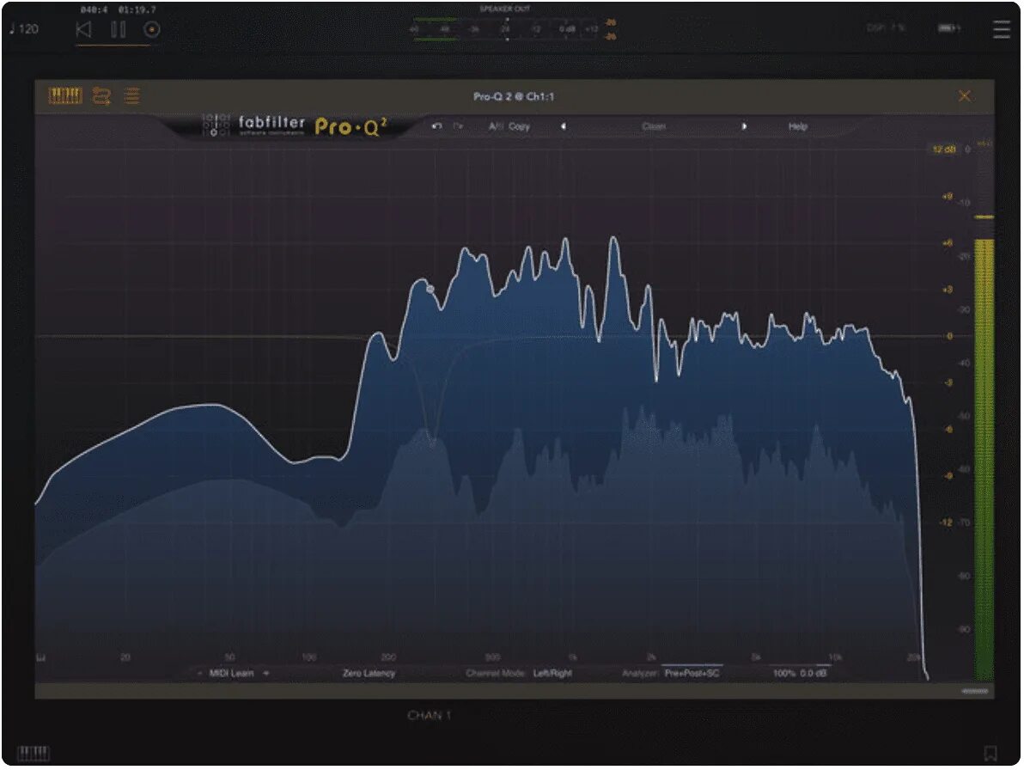
Task: Click bookmark icon at bottom right
Action: [x=990, y=753]
